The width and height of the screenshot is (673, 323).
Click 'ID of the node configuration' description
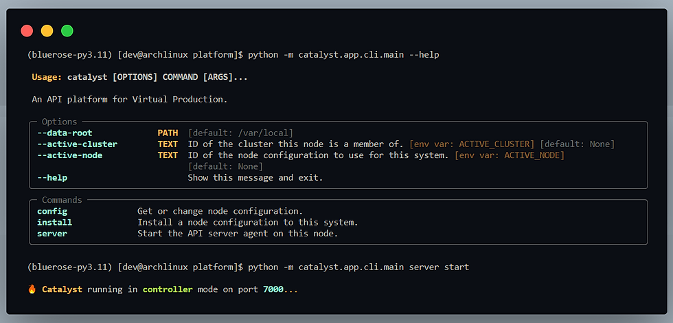pyautogui.click(x=319, y=155)
